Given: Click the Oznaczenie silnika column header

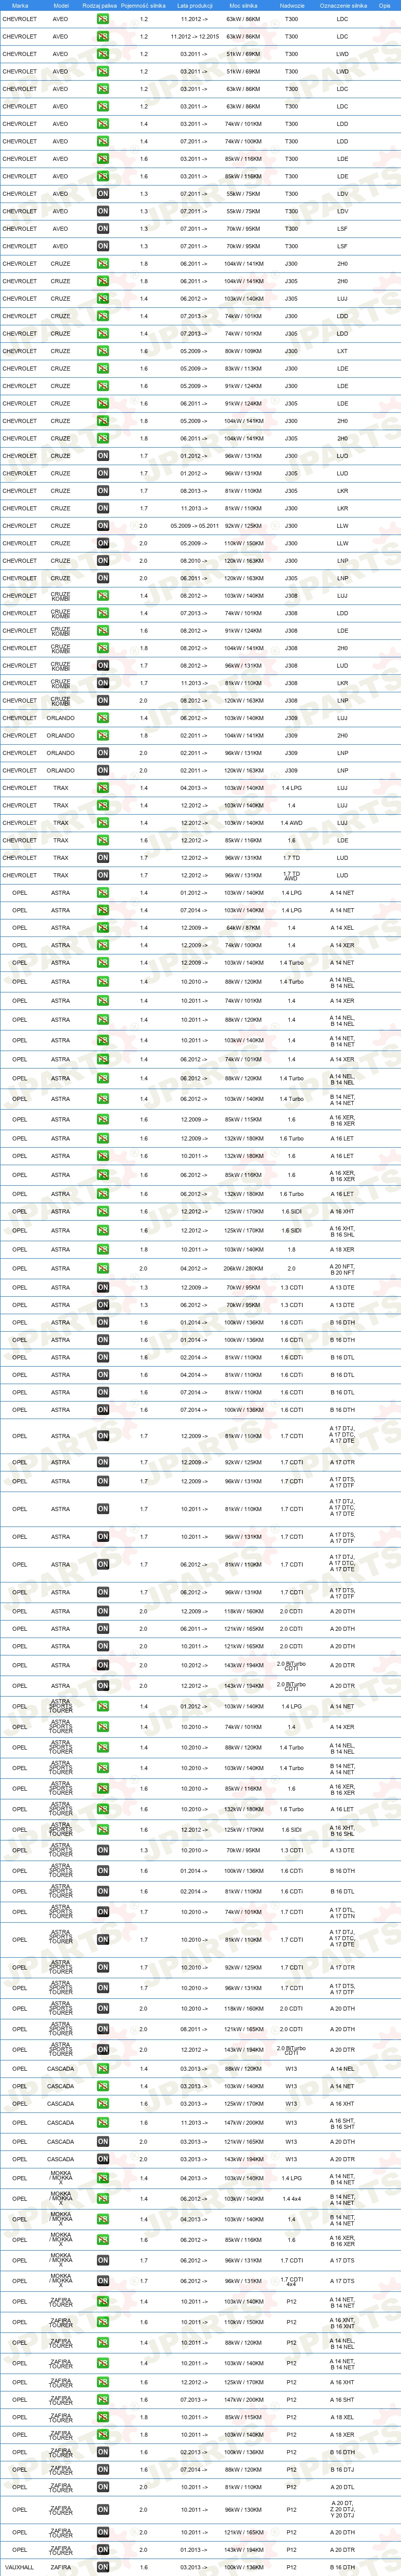Looking at the screenshot, I should point(343,5).
